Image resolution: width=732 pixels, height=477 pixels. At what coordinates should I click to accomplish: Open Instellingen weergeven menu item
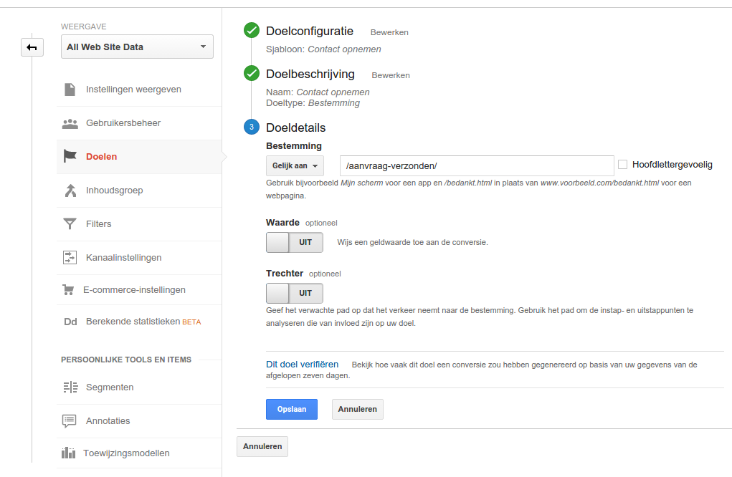coord(139,90)
